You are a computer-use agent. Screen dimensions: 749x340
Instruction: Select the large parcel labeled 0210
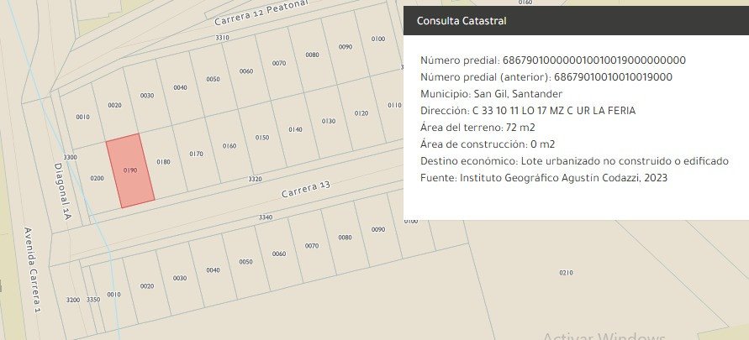pos(566,273)
